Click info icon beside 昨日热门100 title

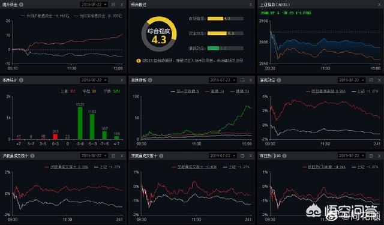point(284,156)
